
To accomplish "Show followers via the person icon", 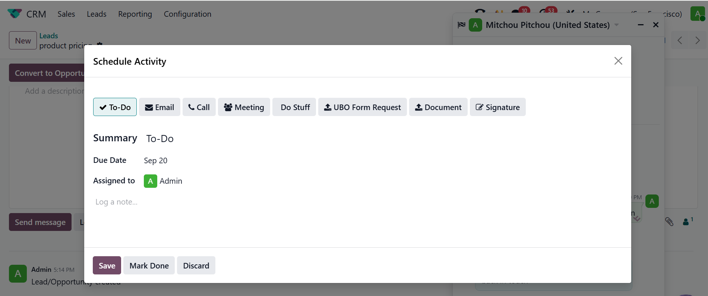I will point(686,222).
